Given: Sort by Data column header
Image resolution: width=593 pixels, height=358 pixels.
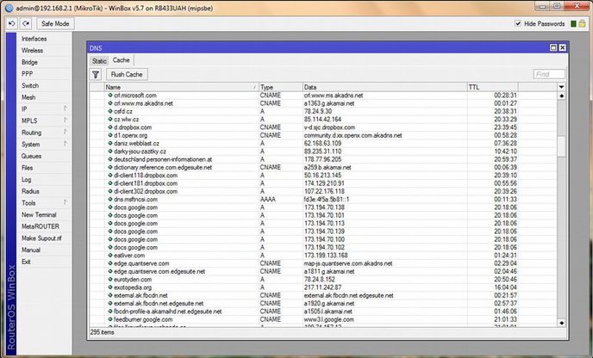Looking at the screenshot, I should click(384, 87).
